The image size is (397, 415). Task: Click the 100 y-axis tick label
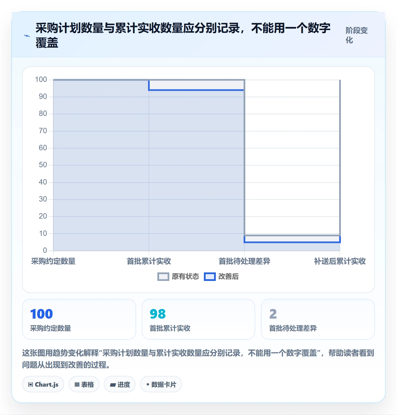point(41,79)
